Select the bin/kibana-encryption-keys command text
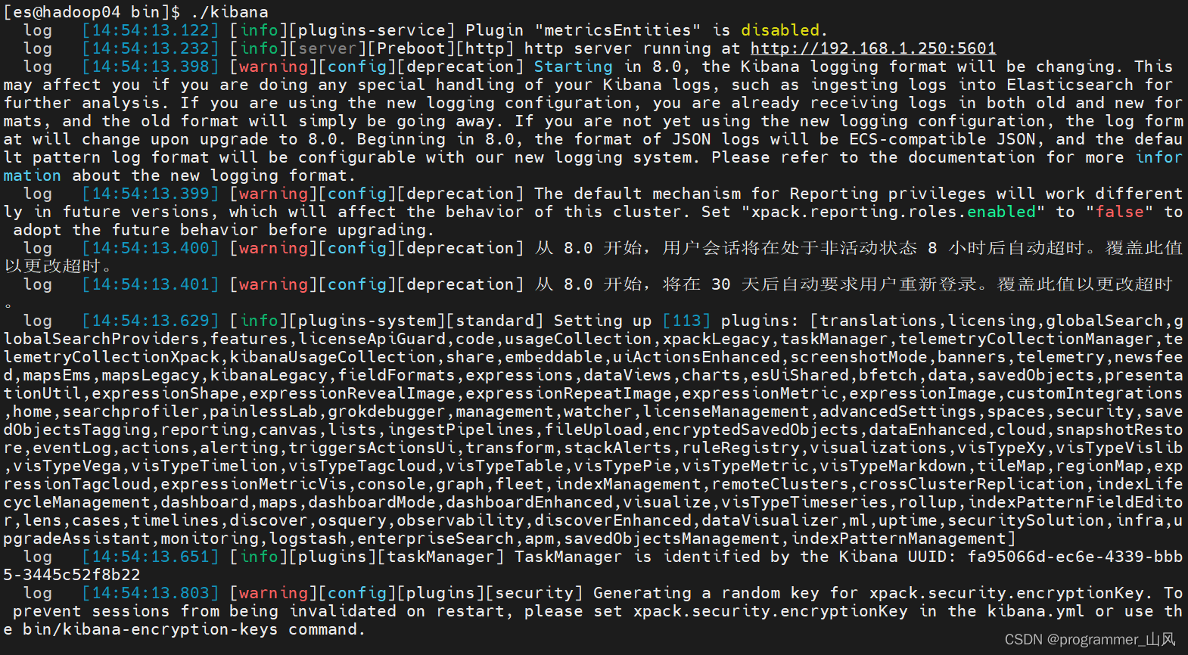Screen dimensions: 1188x655 (151, 629)
